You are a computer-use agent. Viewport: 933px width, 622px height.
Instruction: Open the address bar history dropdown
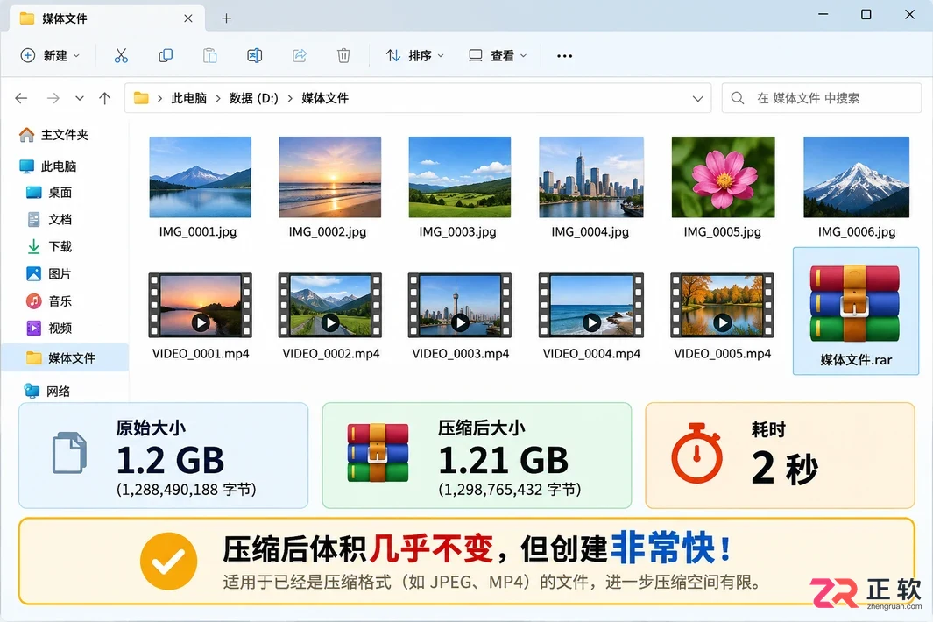coord(698,99)
